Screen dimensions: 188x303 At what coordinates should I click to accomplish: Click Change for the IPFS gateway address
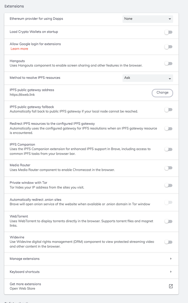(162, 93)
